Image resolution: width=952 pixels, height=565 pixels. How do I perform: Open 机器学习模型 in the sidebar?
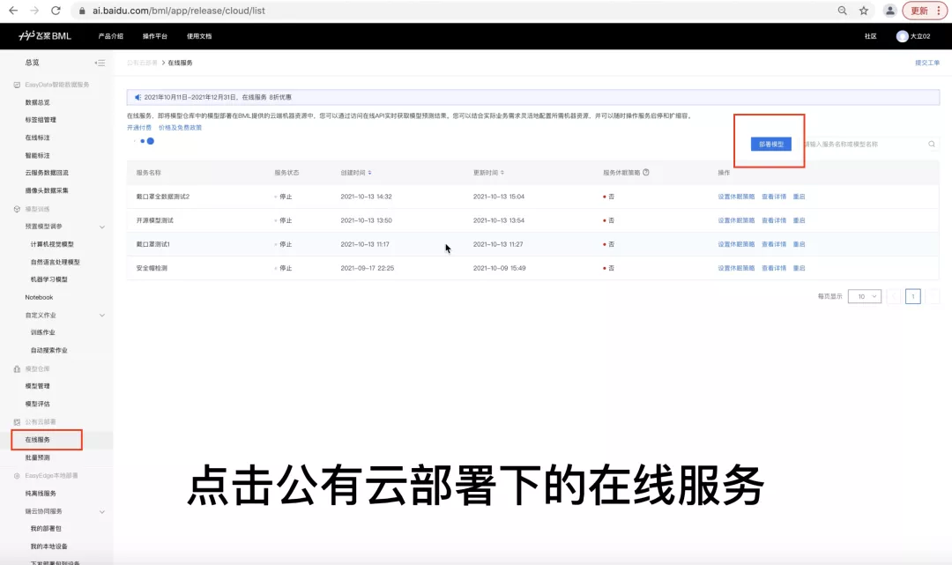coord(49,279)
